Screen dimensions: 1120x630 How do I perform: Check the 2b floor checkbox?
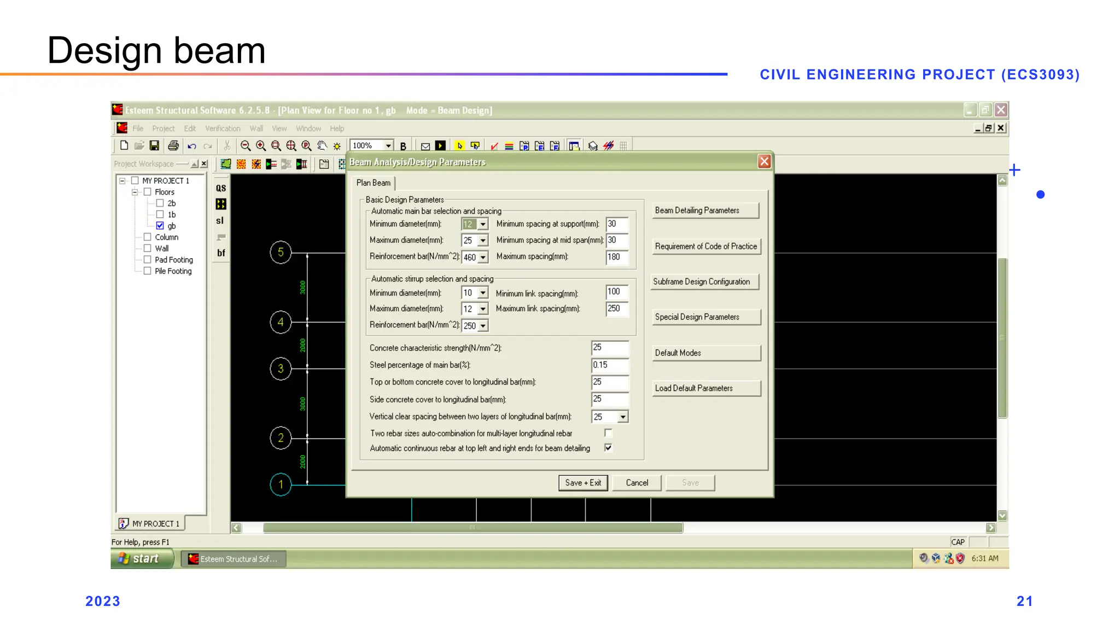[x=160, y=203]
